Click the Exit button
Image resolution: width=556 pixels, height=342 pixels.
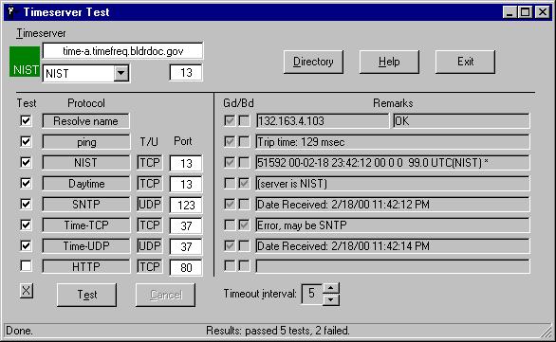[465, 62]
